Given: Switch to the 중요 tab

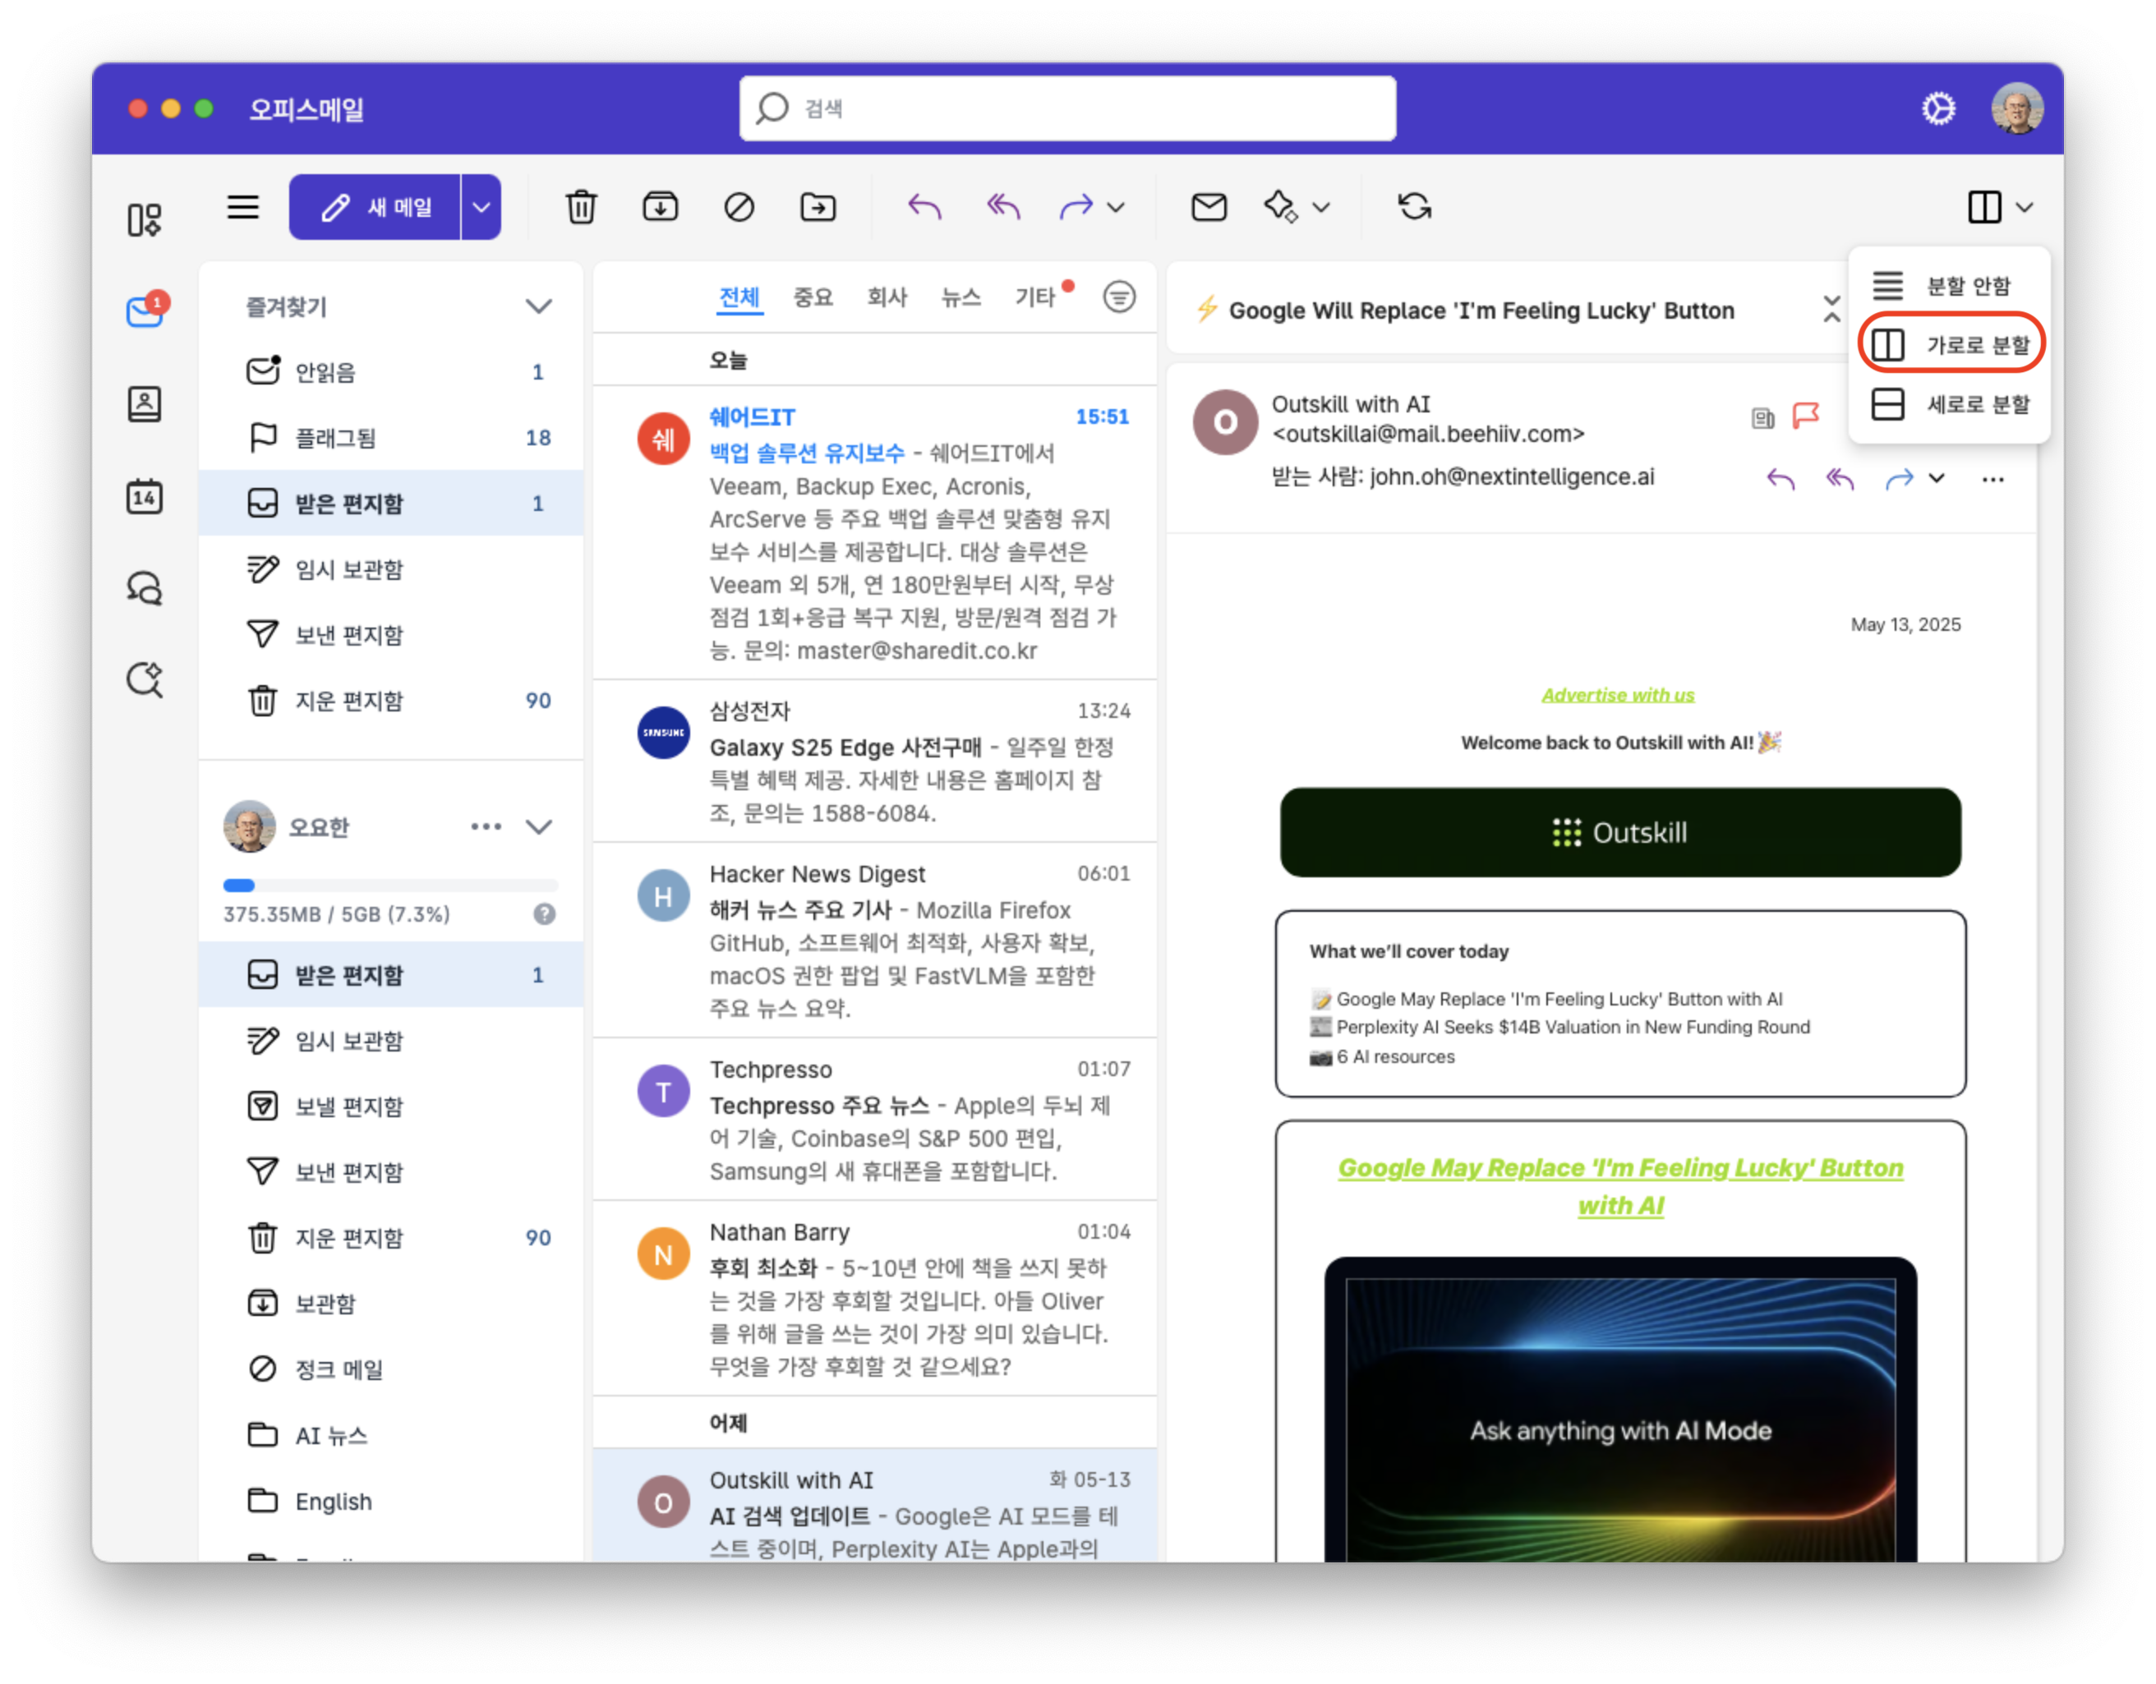Looking at the screenshot, I should pyautogui.click(x=813, y=297).
